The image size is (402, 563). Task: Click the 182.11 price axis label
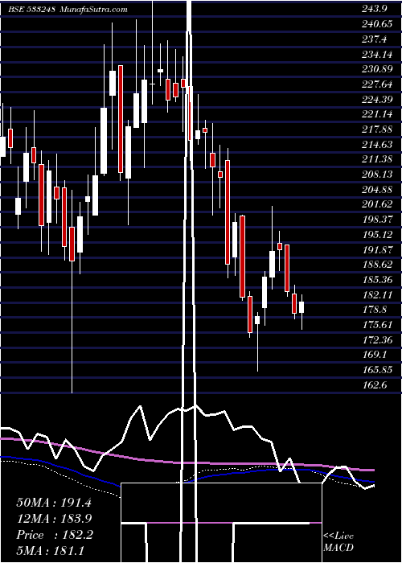pos(377,295)
